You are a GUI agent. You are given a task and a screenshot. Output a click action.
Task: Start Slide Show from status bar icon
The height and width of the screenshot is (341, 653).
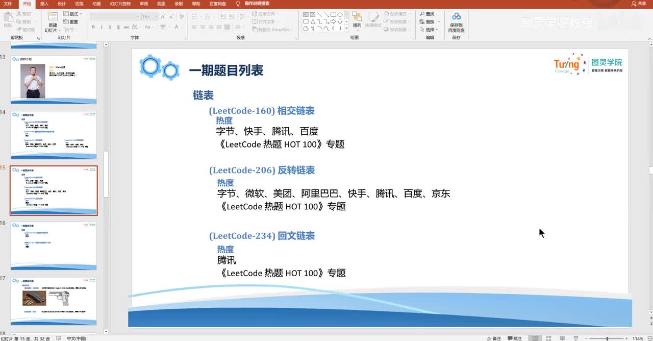(x=576, y=338)
